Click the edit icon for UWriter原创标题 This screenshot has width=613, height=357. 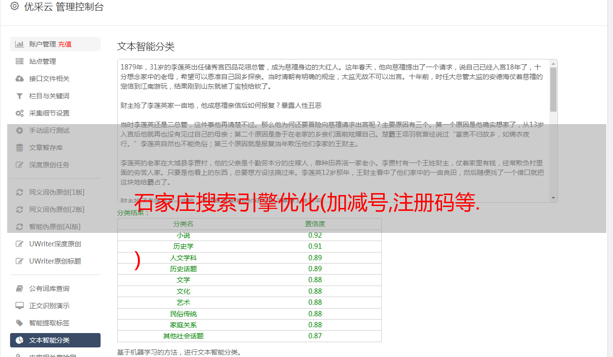(x=20, y=261)
